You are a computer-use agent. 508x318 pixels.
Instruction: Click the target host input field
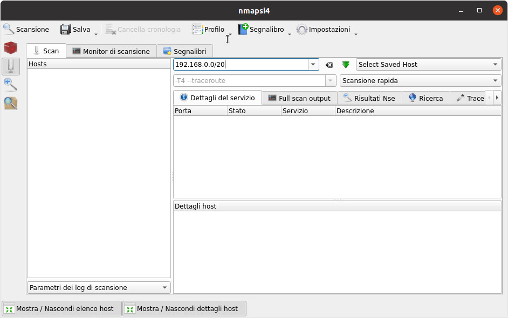241,65
